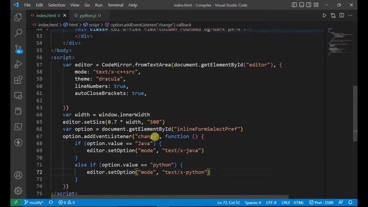Split the editor to the right
Viewport: 368px width, 207px height.
tap(342, 16)
